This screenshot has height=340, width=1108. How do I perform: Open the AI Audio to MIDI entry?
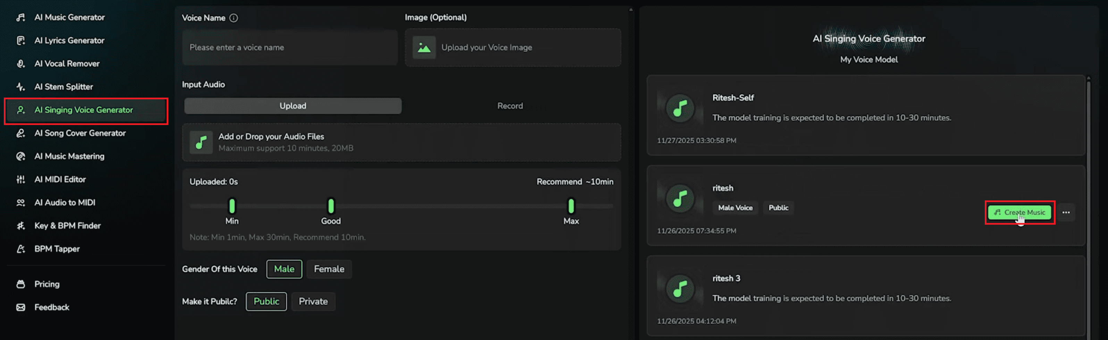click(x=65, y=203)
